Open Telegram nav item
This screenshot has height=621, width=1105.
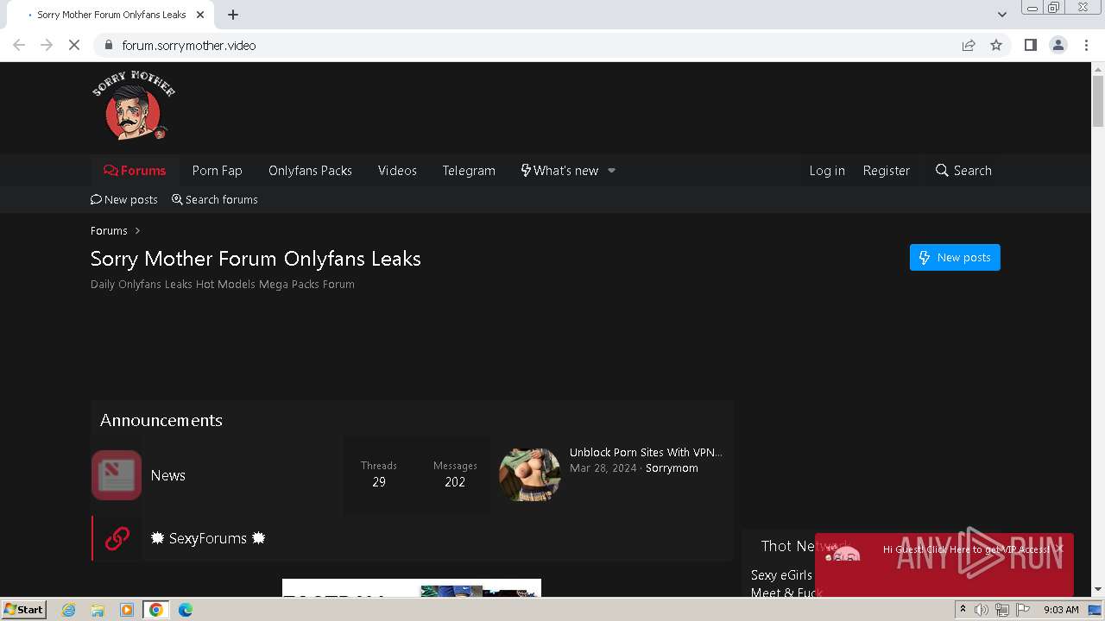(x=469, y=171)
